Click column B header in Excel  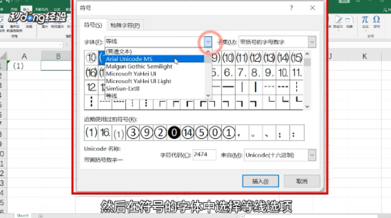click(x=58, y=56)
